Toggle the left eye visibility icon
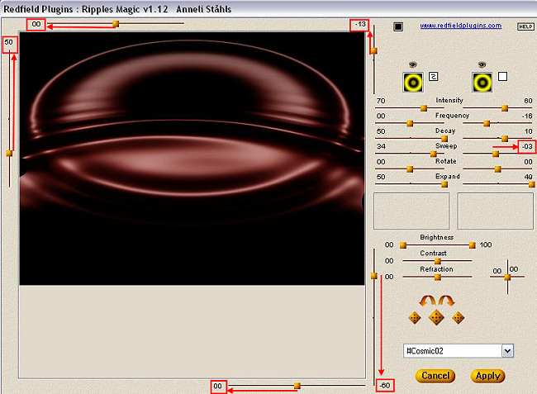Viewport: 537px width, 394px height. click(414, 64)
